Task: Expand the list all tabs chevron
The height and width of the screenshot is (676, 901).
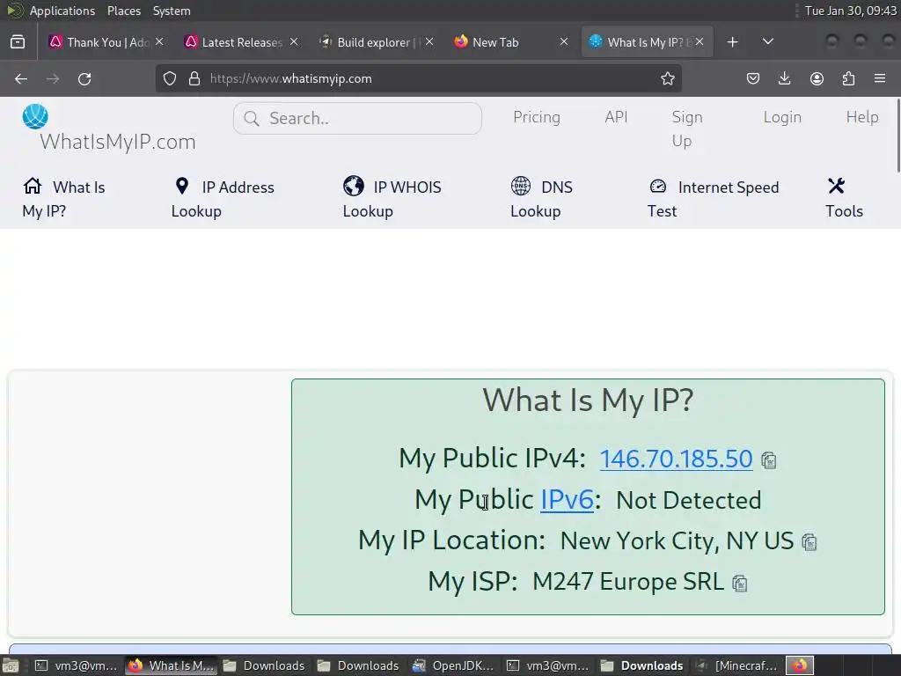Action: click(x=767, y=42)
